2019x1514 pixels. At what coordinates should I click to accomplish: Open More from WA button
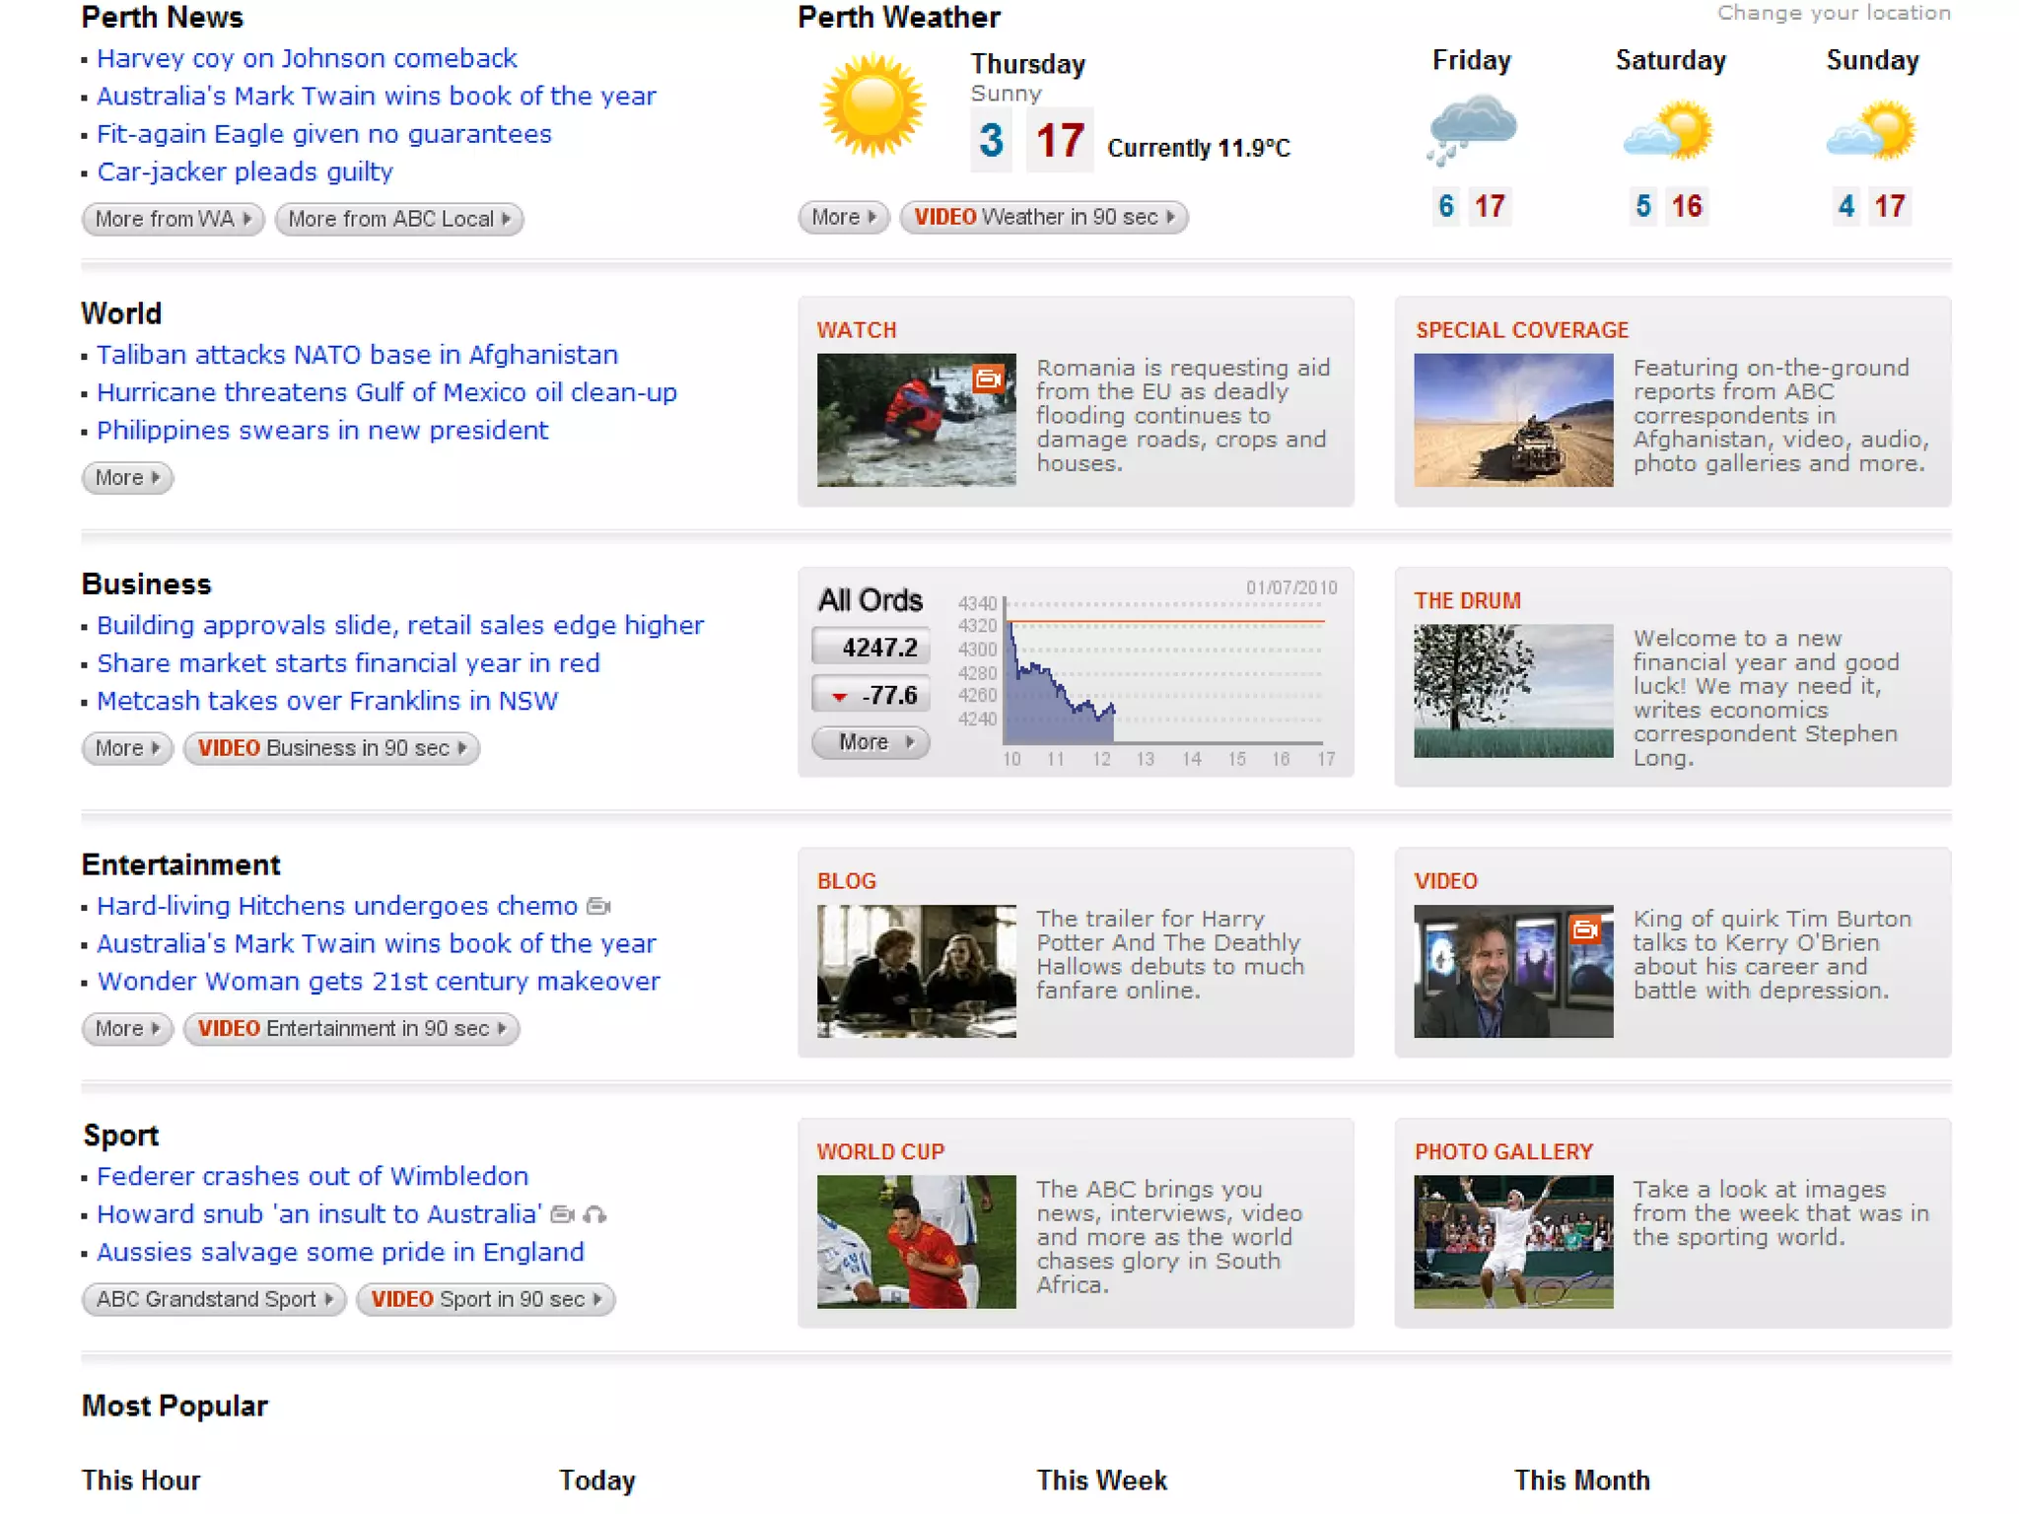pos(173,219)
